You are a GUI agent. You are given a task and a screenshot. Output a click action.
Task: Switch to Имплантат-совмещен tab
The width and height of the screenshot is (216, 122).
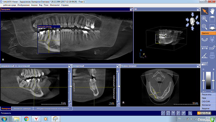click(22, 109)
